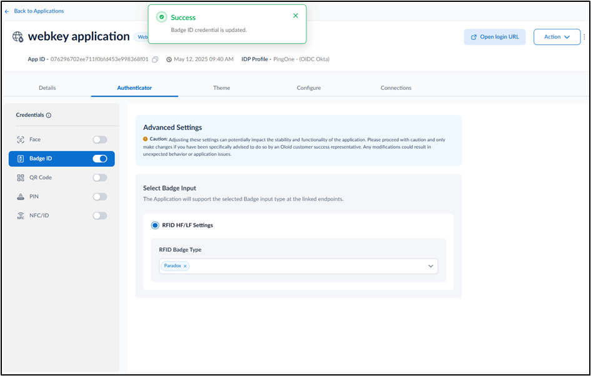591x376 pixels.
Task: Open the Theme tab
Action: pyautogui.click(x=222, y=88)
